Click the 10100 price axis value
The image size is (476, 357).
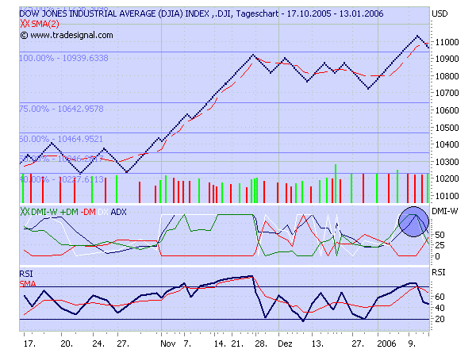[447, 196]
